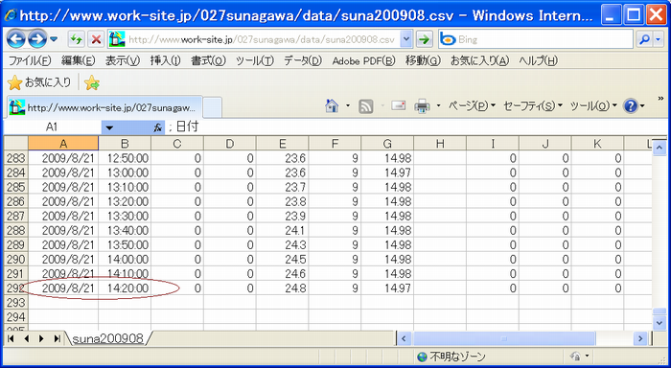This screenshot has height=368, width=671.
Task: Open the Adobe PDF(B) menu
Action: (363, 61)
